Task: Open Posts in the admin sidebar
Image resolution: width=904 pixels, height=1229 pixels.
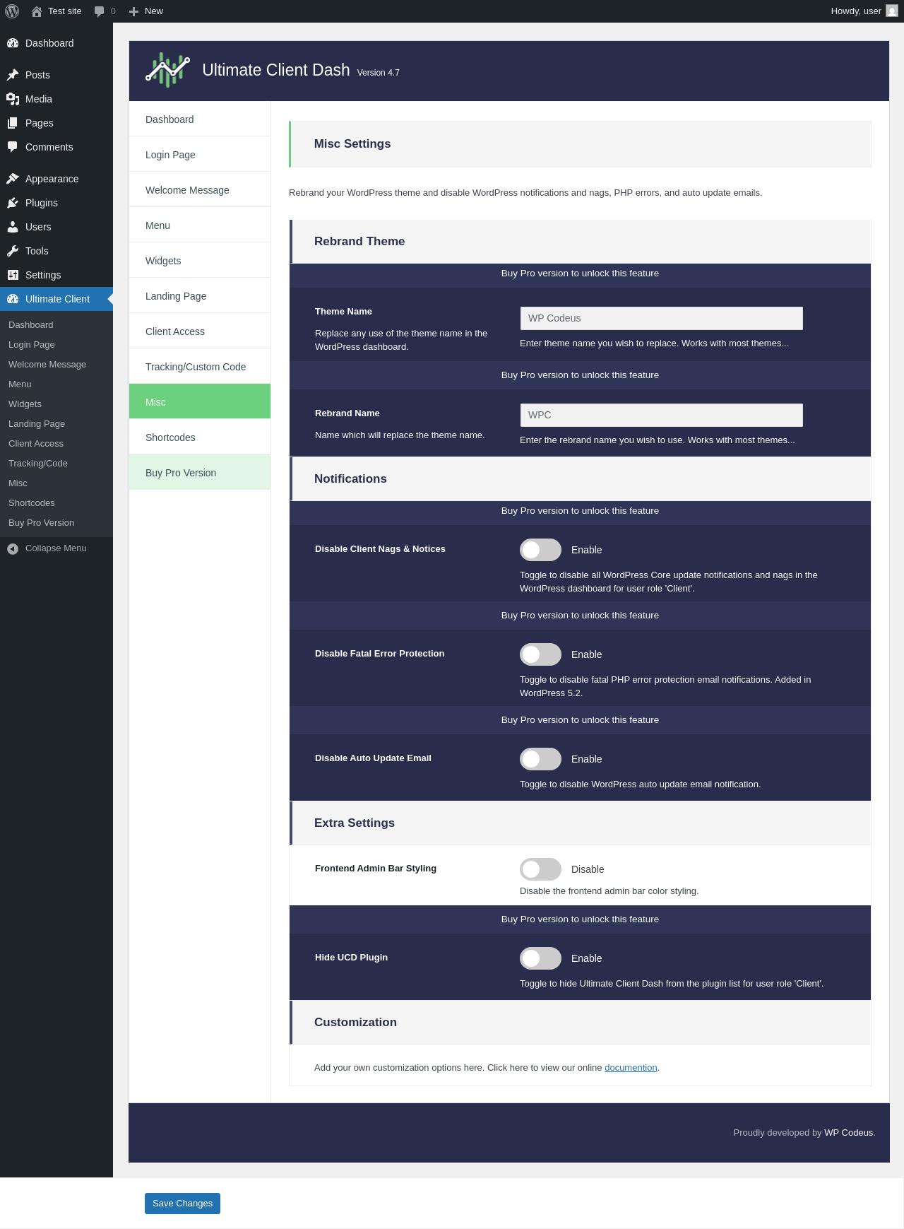Action: [56, 75]
